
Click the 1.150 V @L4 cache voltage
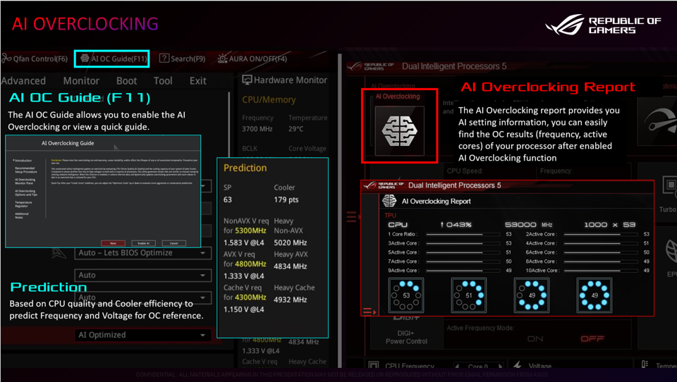(244, 309)
